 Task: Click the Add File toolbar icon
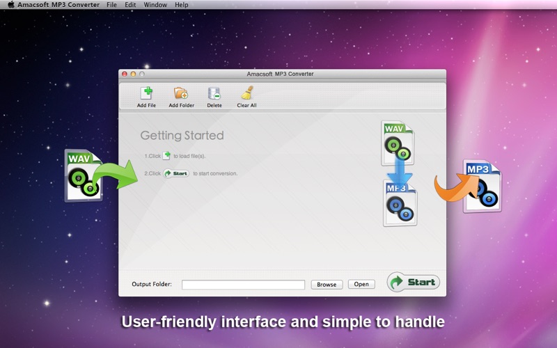[146, 93]
